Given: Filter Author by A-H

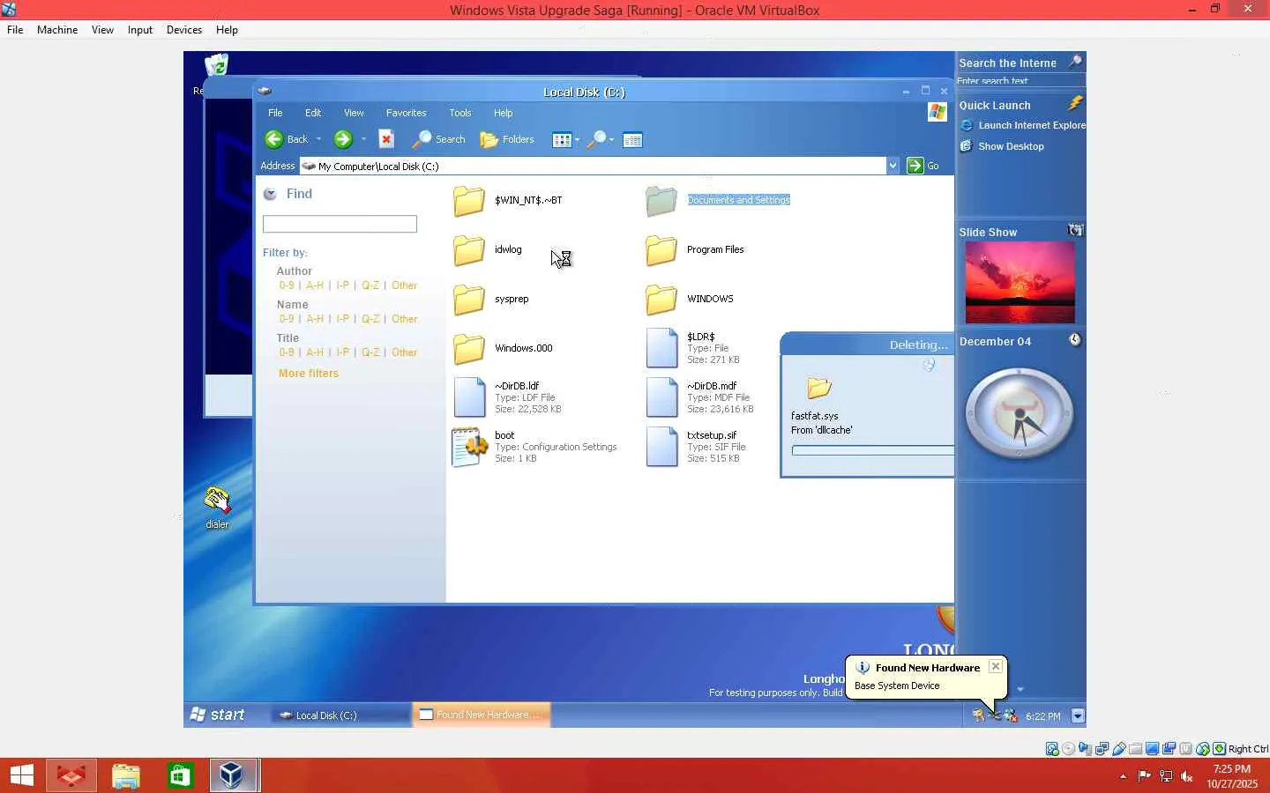Looking at the screenshot, I should point(315,285).
